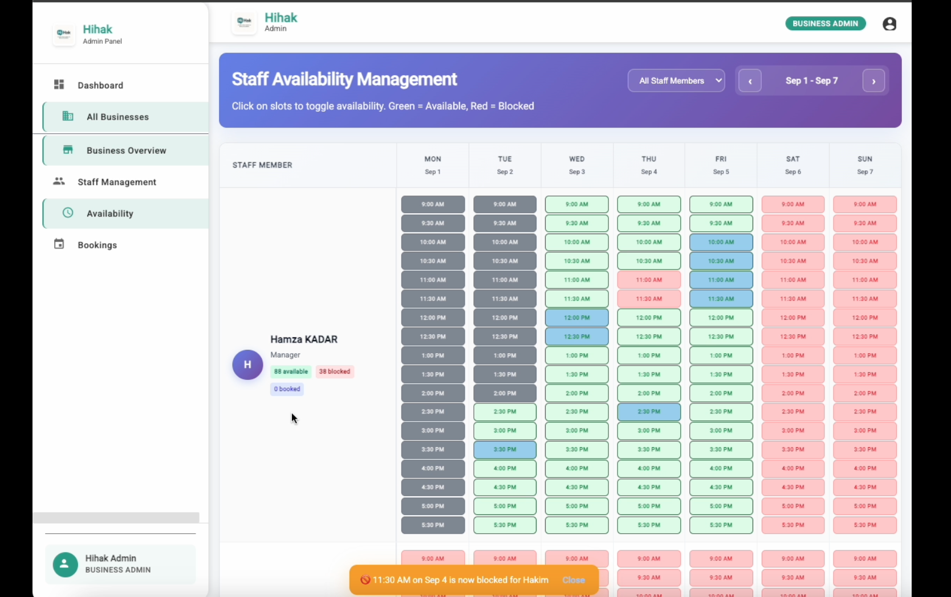Open Bookings using the calendar icon
The image size is (951, 597).
coord(59,244)
